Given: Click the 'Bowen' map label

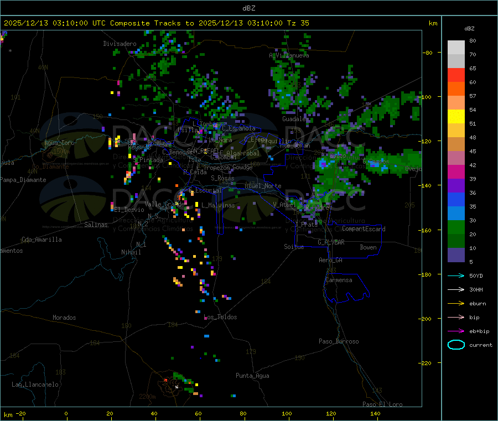Looking at the screenshot, I should (x=368, y=247).
